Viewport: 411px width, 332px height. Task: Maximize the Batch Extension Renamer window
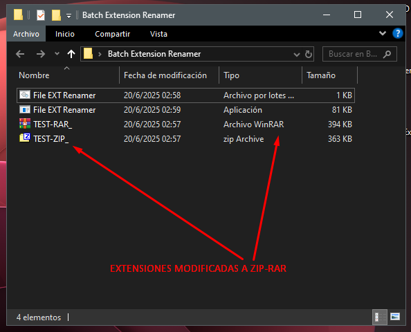(x=358, y=15)
